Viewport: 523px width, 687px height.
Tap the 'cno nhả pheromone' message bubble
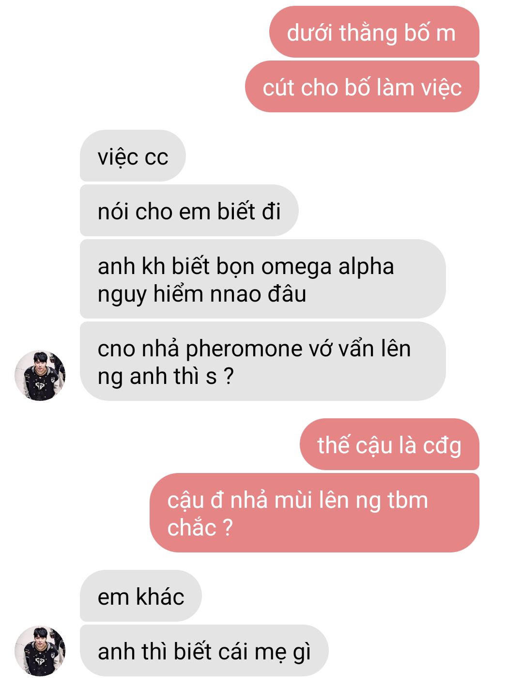[x=262, y=362]
